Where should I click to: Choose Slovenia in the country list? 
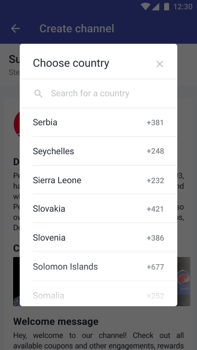coord(99,237)
